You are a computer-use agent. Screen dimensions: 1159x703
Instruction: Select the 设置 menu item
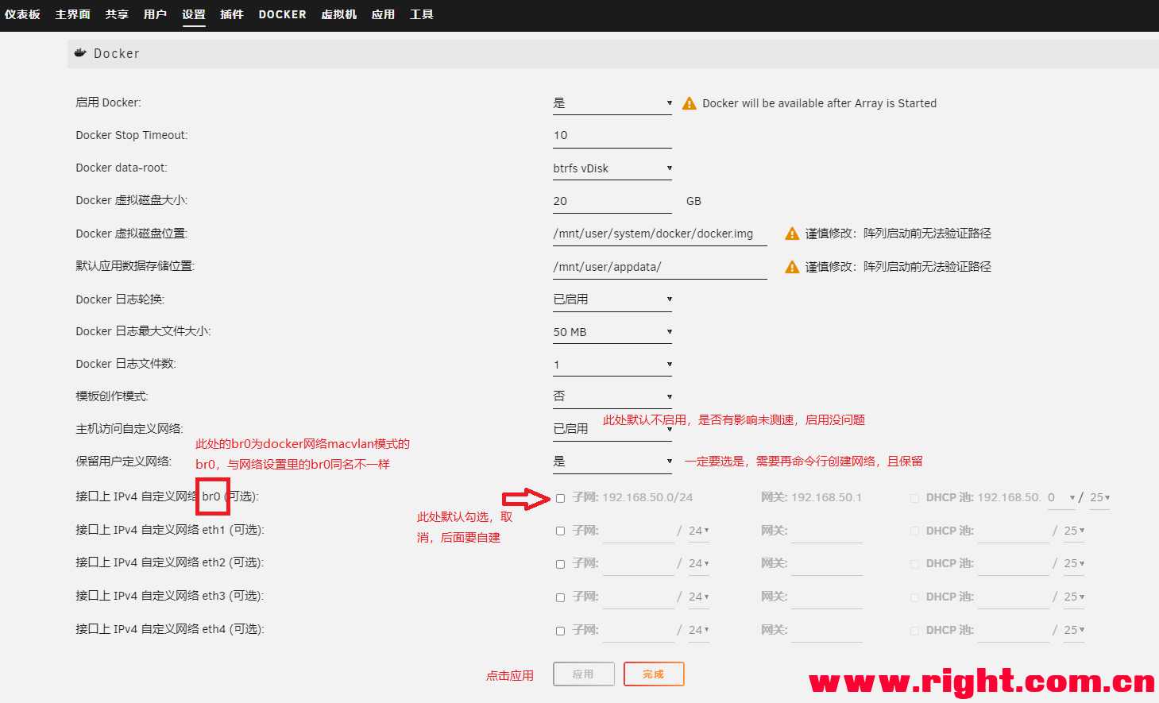pyautogui.click(x=194, y=14)
